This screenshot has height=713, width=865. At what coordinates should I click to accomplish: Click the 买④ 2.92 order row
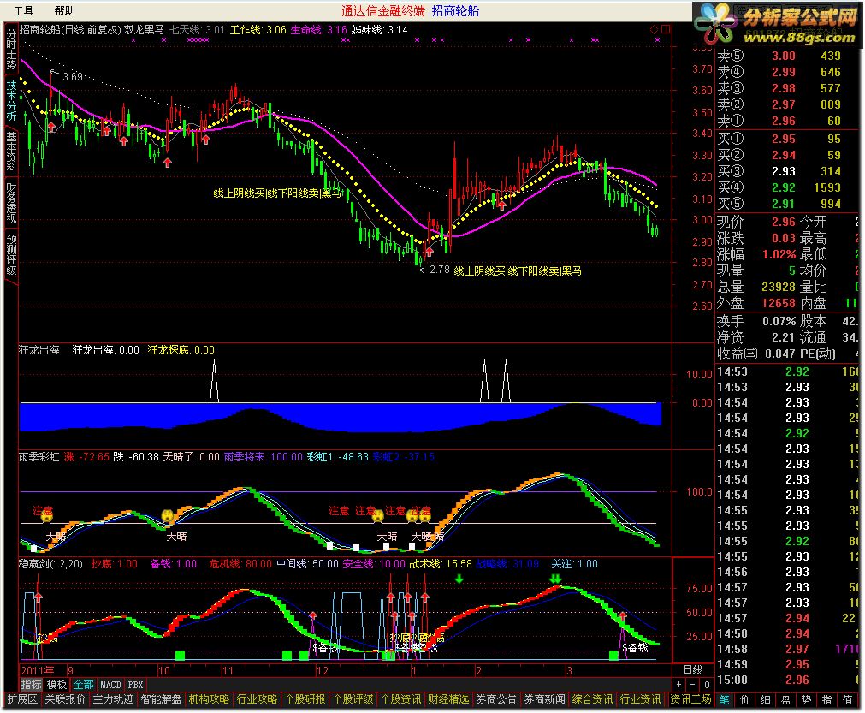click(786, 187)
